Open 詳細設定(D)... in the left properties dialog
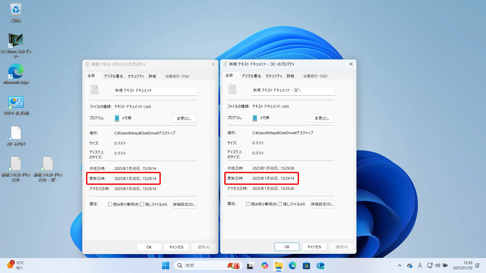 [185, 204]
